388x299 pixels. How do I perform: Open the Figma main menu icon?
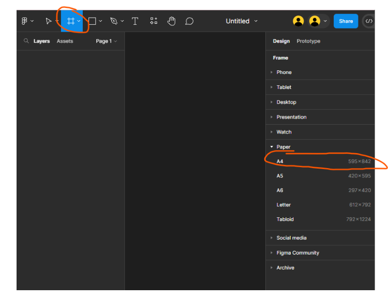(x=25, y=21)
